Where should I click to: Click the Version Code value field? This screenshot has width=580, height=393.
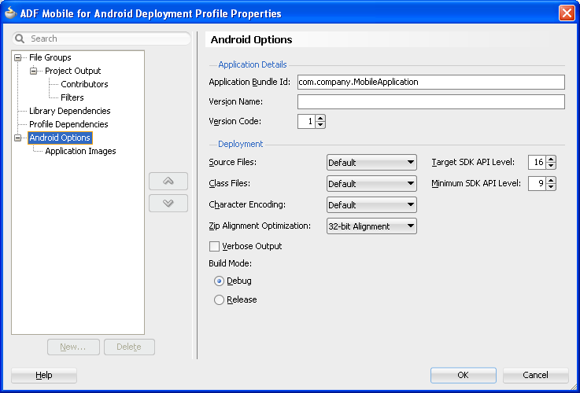pyautogui.click(x=307, y=122)
